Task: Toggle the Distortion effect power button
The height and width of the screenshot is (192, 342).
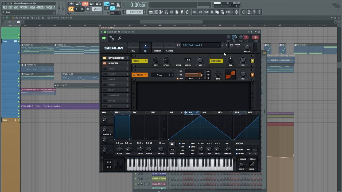Action: click(252, 75)
